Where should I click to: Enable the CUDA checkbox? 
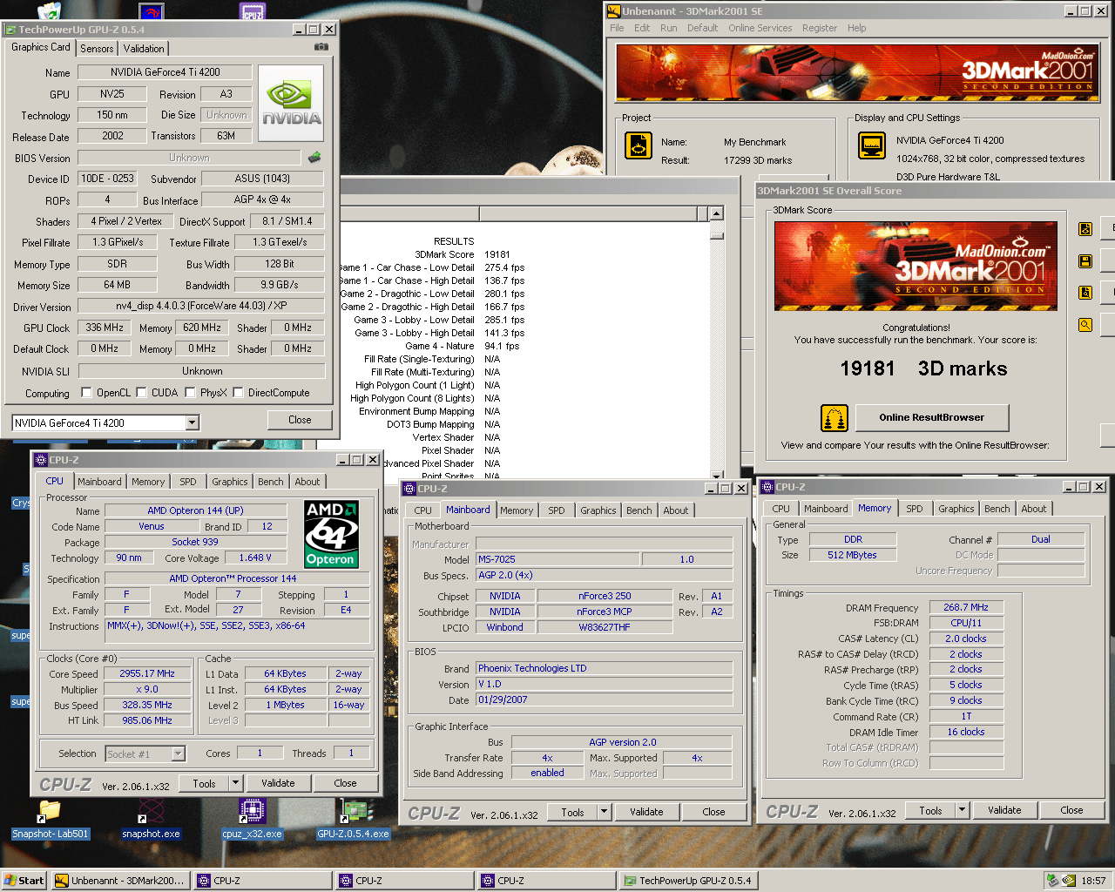point(140,393)
